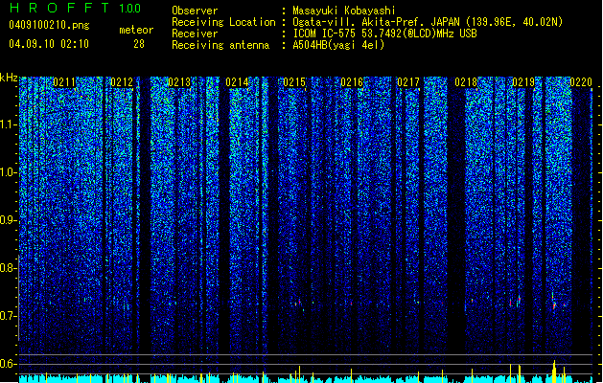Click the 0218 time marker
The width and height of the screenshot is (603, 383).
point(466,82)
